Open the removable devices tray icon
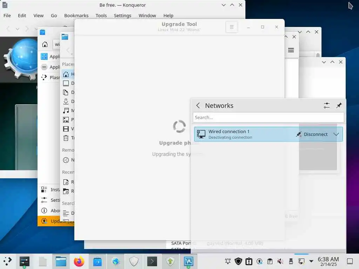359x269 pixels. point(291,261)
